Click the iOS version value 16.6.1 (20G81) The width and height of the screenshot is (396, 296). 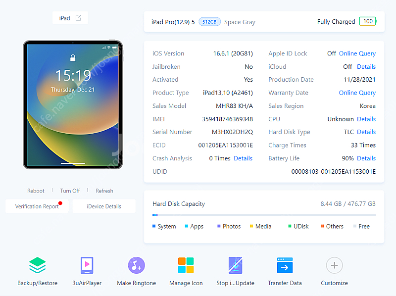233,53
